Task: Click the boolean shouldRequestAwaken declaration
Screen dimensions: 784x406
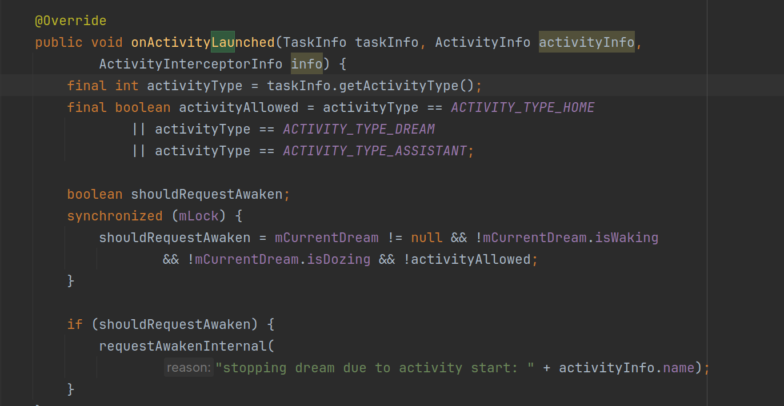Action: (x=175, y=194)
